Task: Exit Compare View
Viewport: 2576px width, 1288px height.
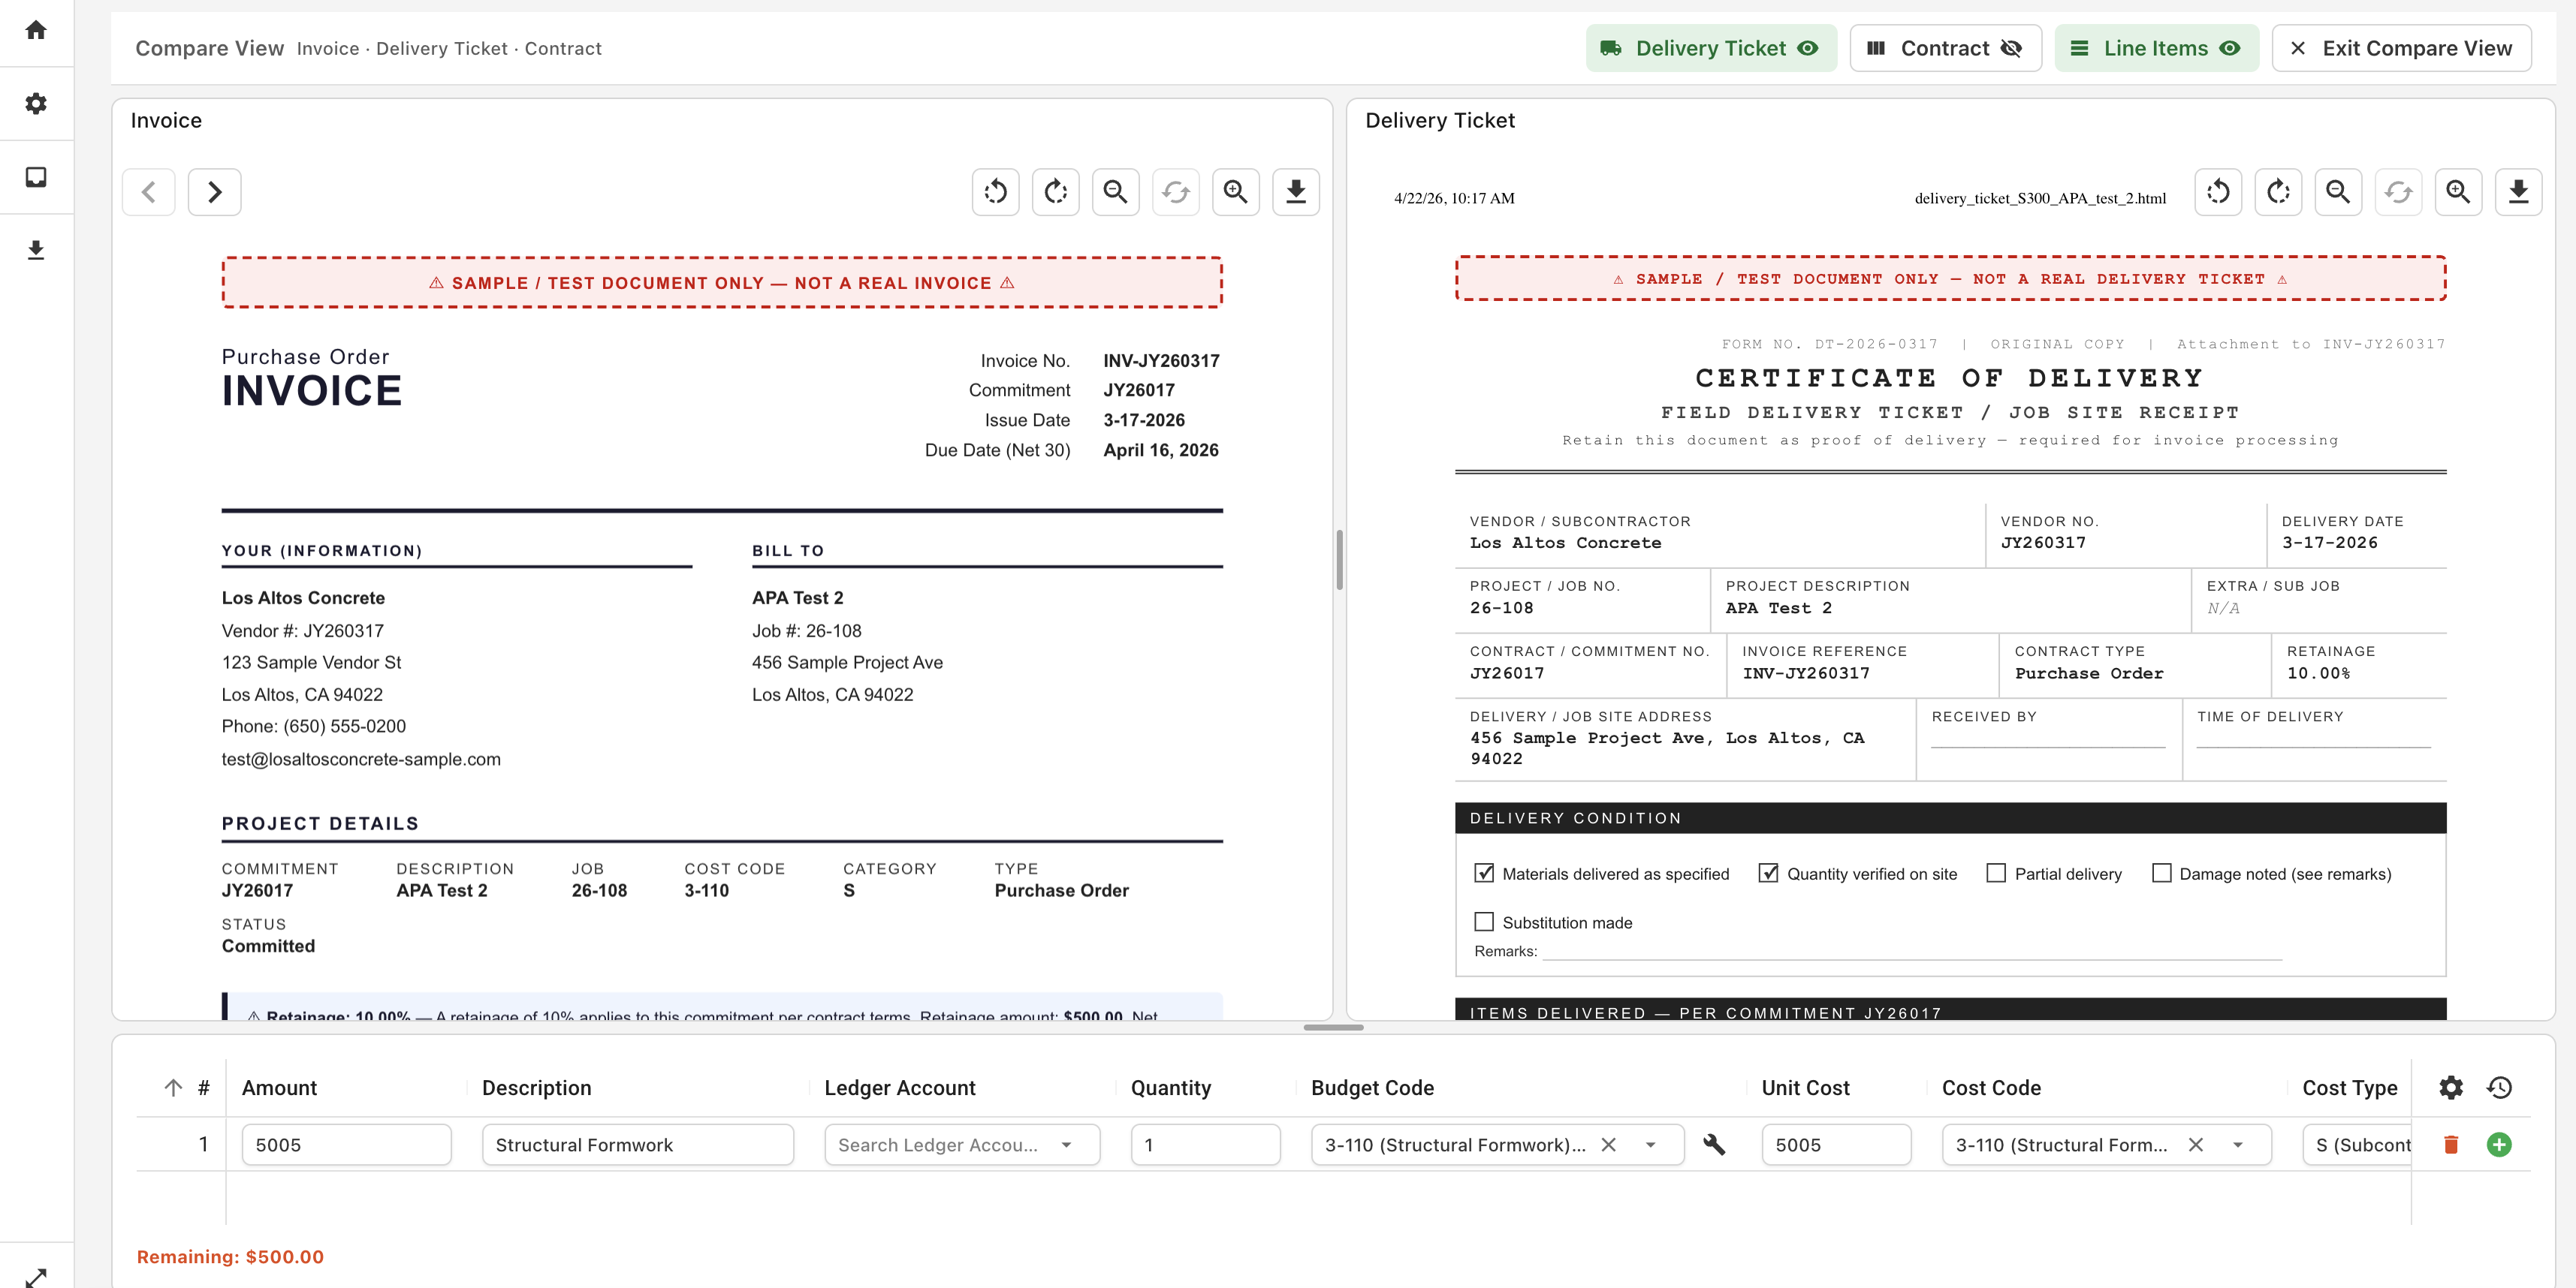Action: coord(2401,48)
